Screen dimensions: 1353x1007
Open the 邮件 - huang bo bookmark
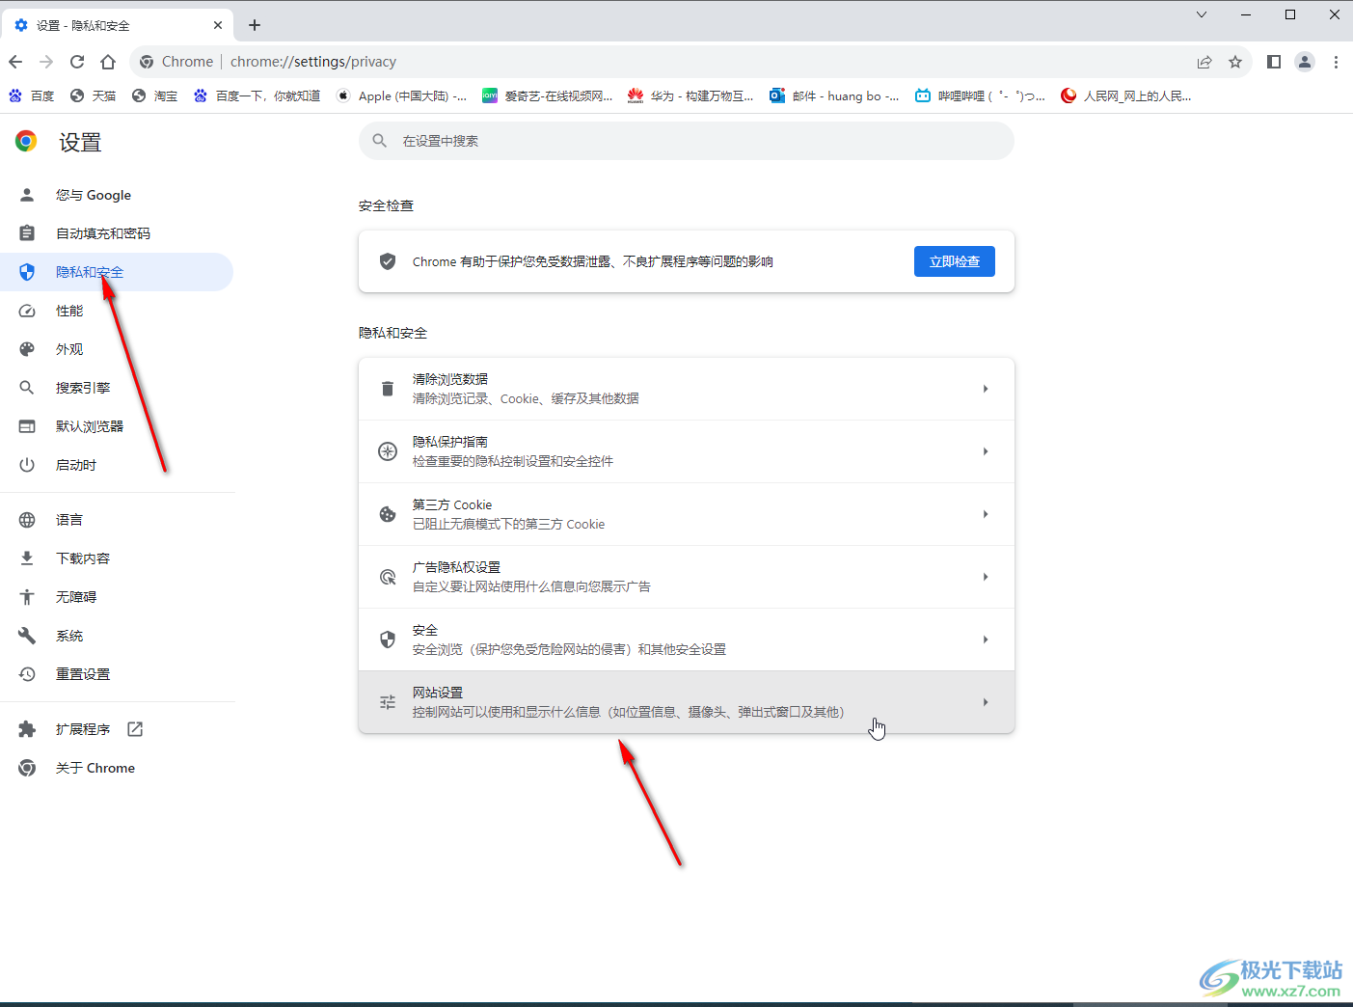(x=834, y=95)
